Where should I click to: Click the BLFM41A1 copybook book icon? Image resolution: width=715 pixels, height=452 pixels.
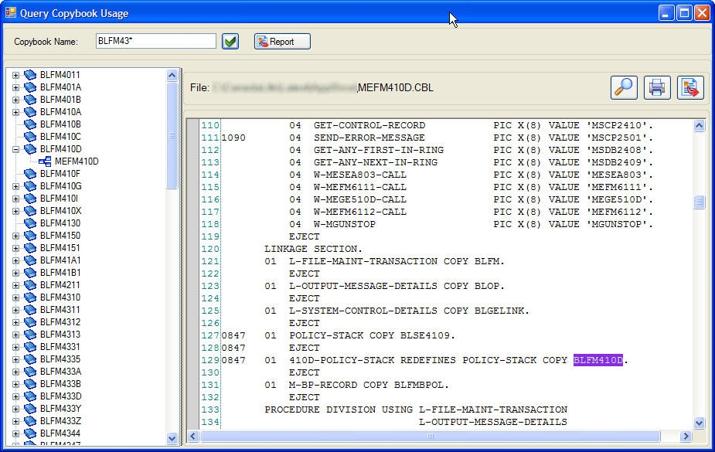[30, 260]
